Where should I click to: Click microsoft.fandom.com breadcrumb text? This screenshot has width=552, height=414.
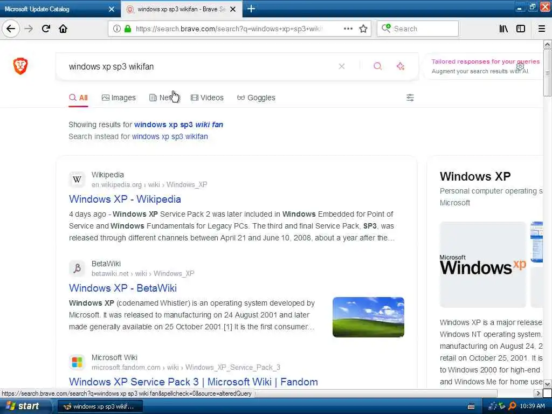pyautogui.click(x=126, y=367)
